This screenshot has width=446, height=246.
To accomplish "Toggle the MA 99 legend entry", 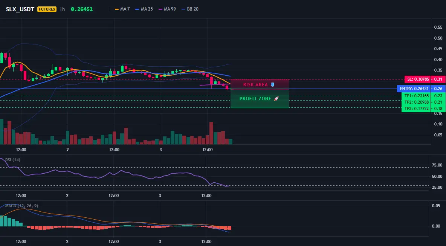I will [x=167, y=9].
